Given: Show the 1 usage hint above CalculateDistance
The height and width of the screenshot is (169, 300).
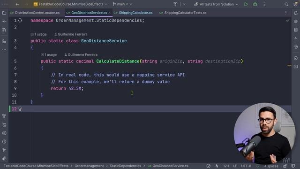Looking at the screenshot, I should coord(49,54).
